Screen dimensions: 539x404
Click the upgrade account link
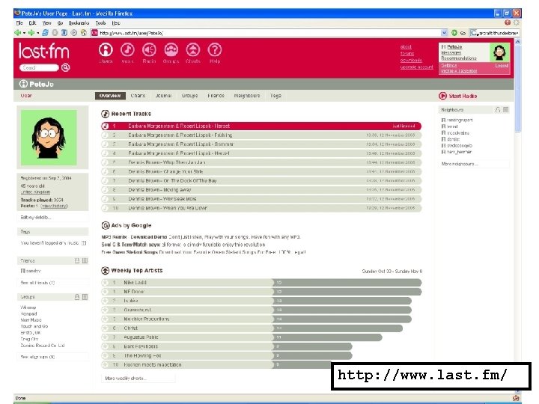[416, 67]
